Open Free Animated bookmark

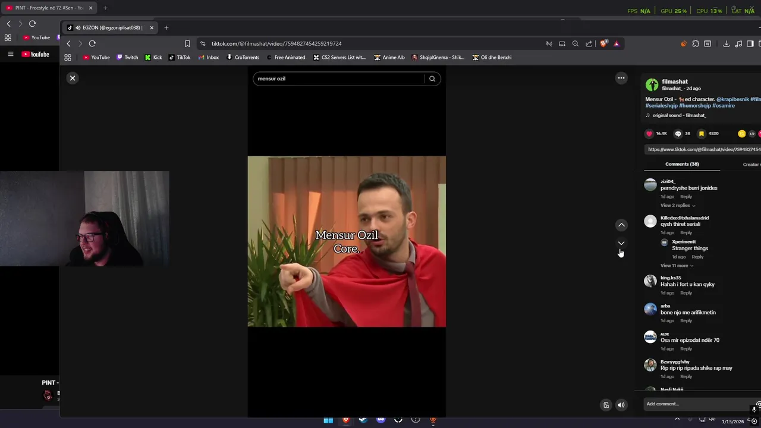(286, 58)
